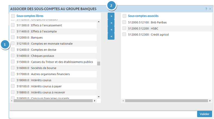Click the Sous-comptes libres header label
This screenshot has height=119, width=214.
point(30,16)
